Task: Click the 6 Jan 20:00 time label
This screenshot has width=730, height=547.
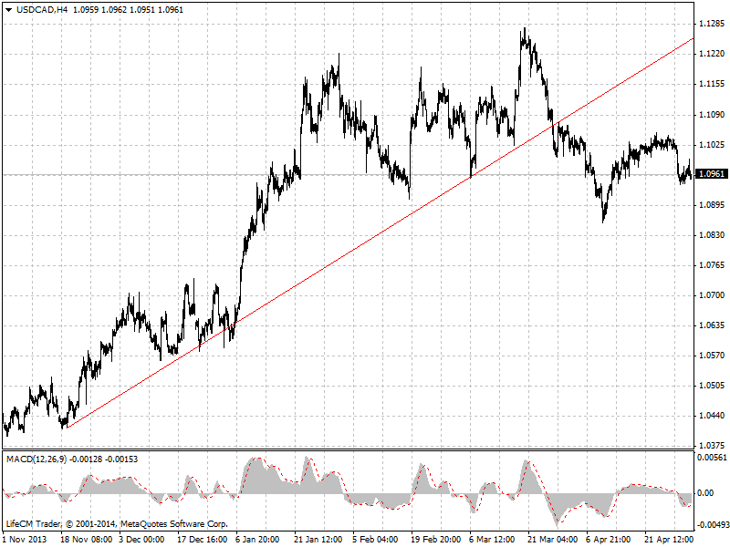Action: tap(257, 539)
